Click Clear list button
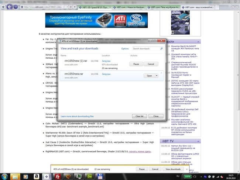240x180 pixels. (x=140, y=116)
